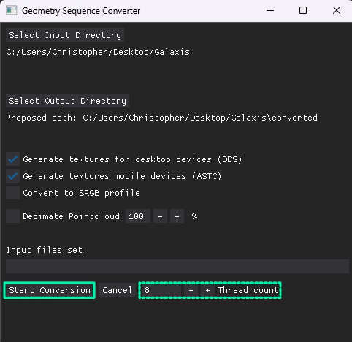
Task: Start the conversion
Action: pyautogui.click(x=50, y=290)
